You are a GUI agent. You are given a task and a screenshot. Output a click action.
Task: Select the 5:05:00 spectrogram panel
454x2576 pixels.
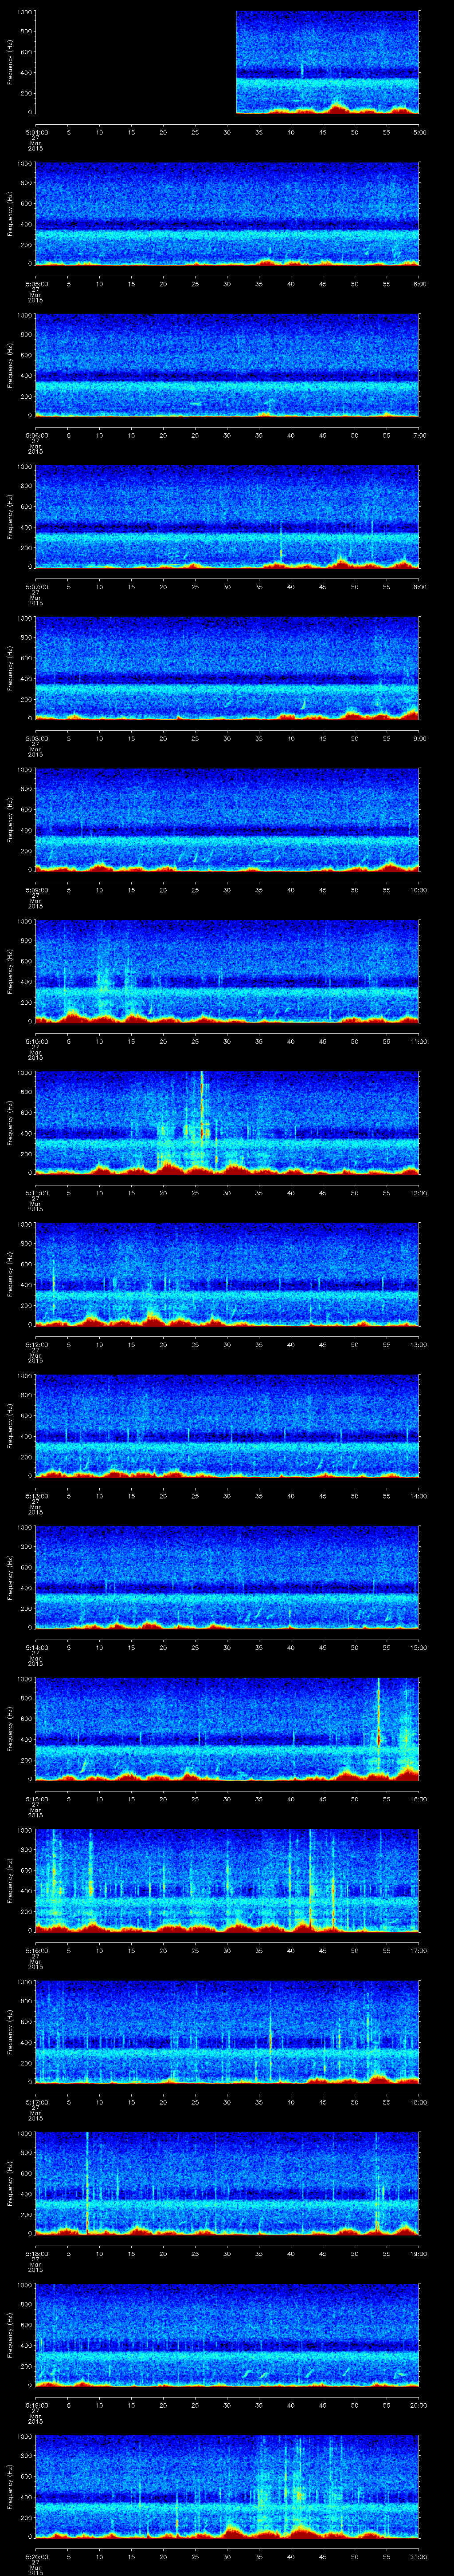click(x=227, y=214)
